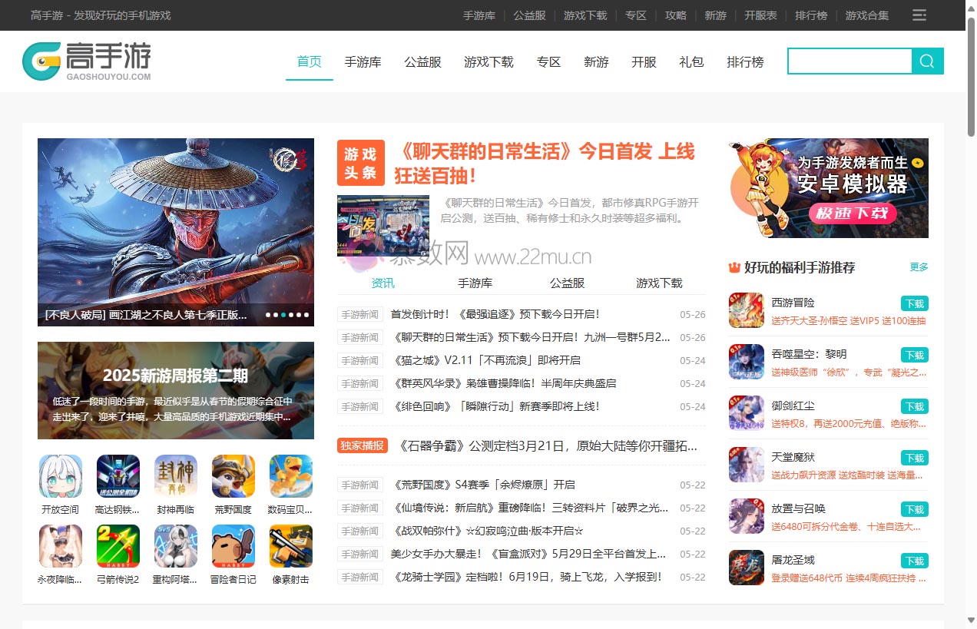The width and height of the screenshot is (977, 629).
Task: Open the 开放空间 game icon
Action: point(60,476)
